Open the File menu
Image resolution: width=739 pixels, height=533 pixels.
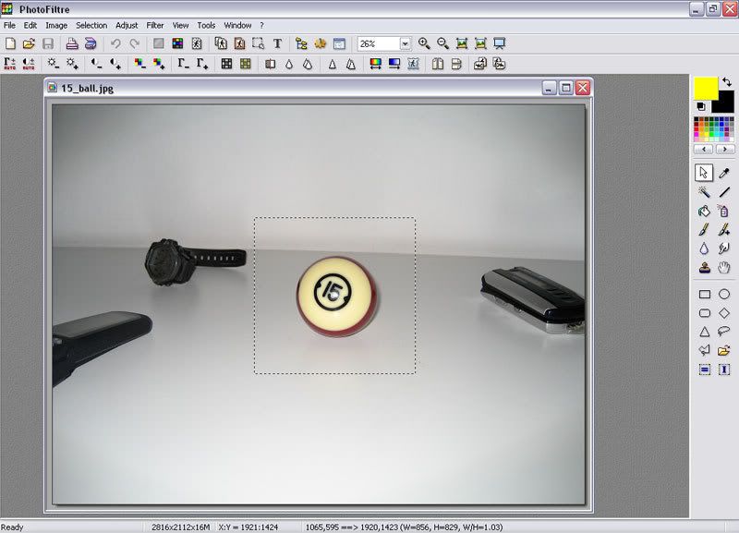click(x=9, y=26)
